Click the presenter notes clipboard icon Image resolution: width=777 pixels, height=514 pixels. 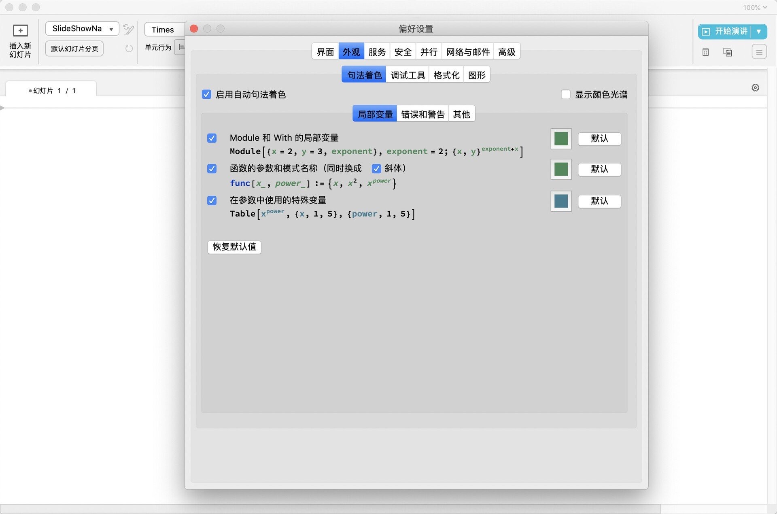(727, 52)
